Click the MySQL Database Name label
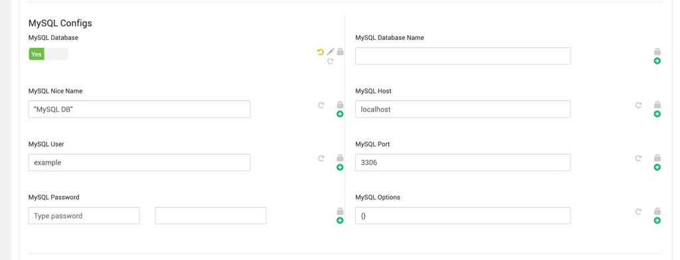The width and height of the screenshot is (680, 260). pos(389,38)
